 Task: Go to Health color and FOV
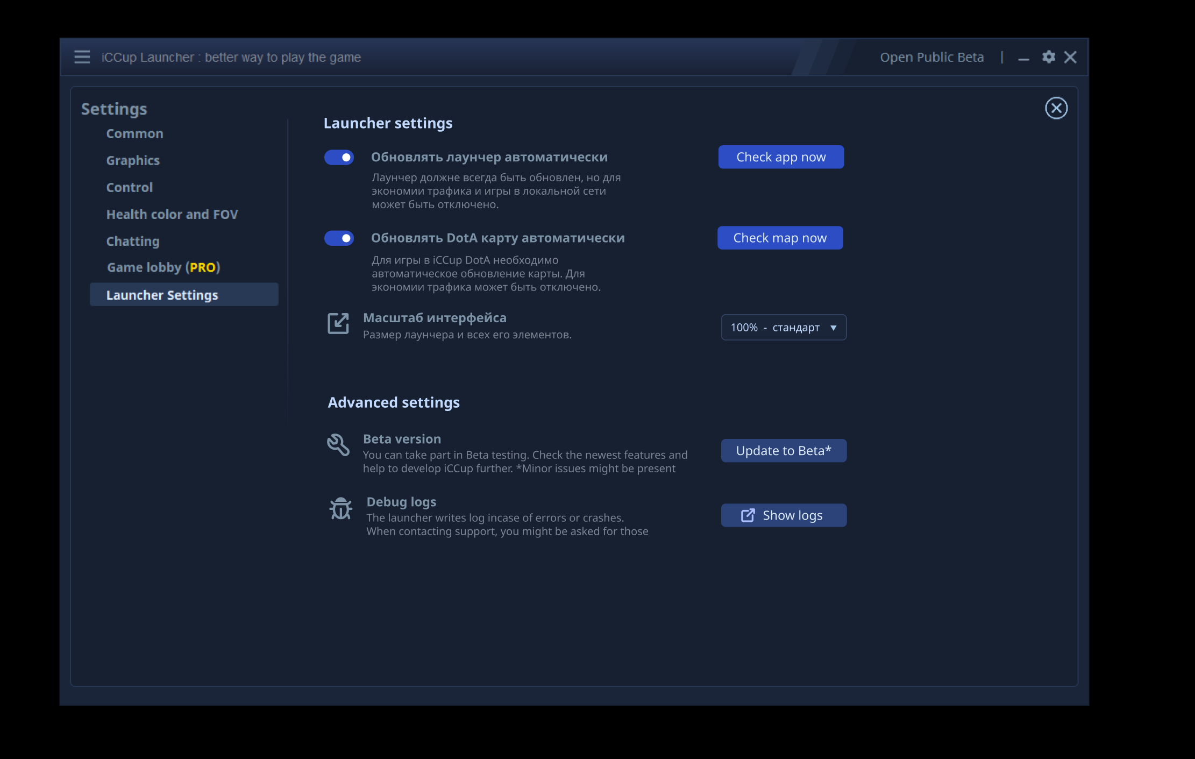pyautogui.click(x=172, y=215)
